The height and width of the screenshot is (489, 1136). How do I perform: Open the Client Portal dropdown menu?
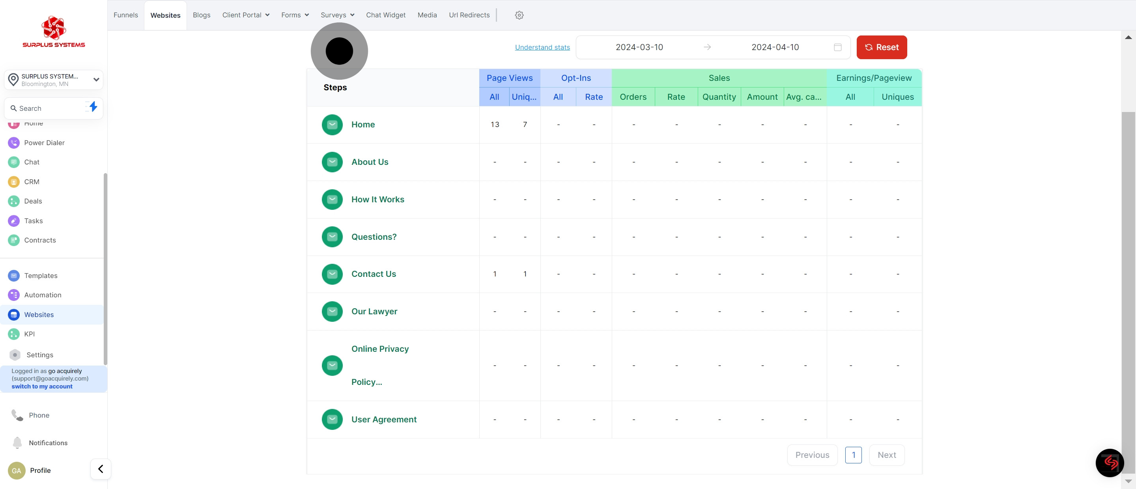[246, 15]
